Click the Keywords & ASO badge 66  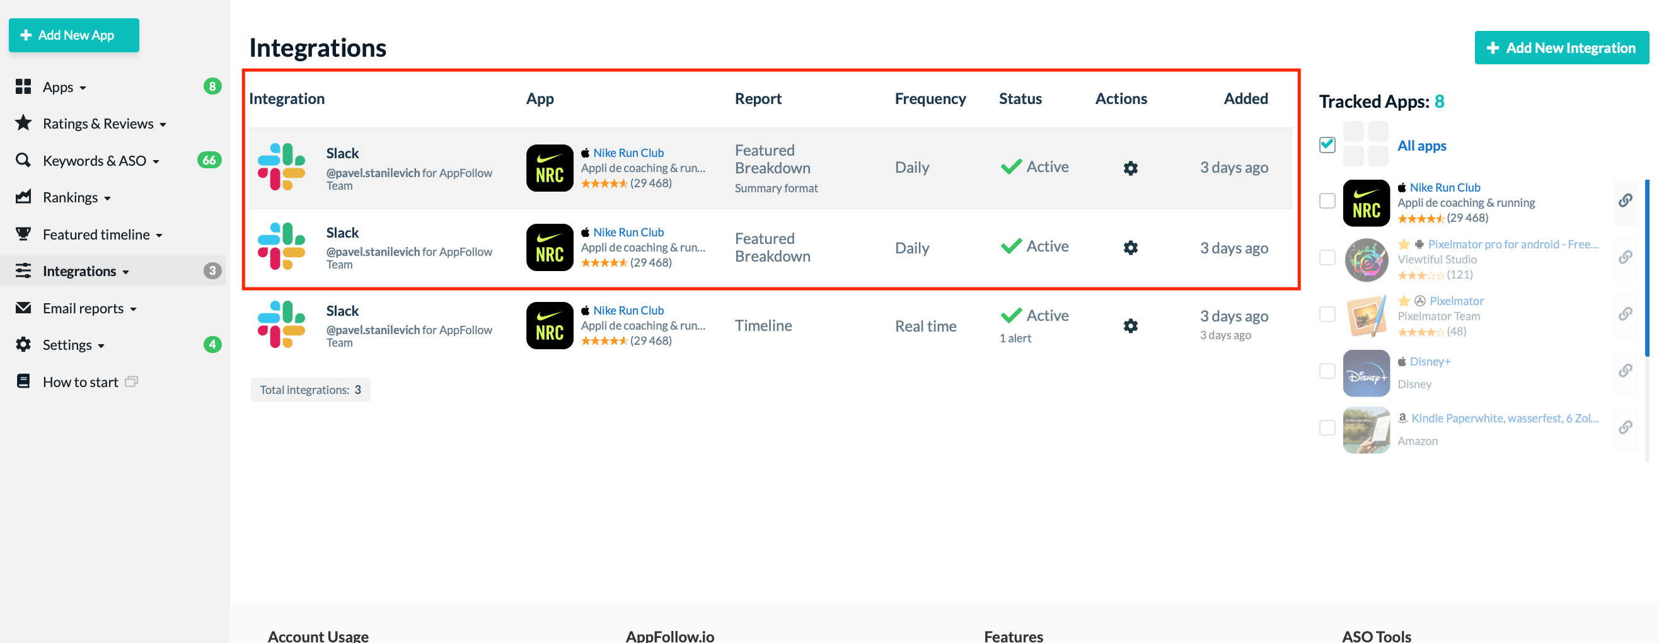pyautogui.click(x=209, y=159)
